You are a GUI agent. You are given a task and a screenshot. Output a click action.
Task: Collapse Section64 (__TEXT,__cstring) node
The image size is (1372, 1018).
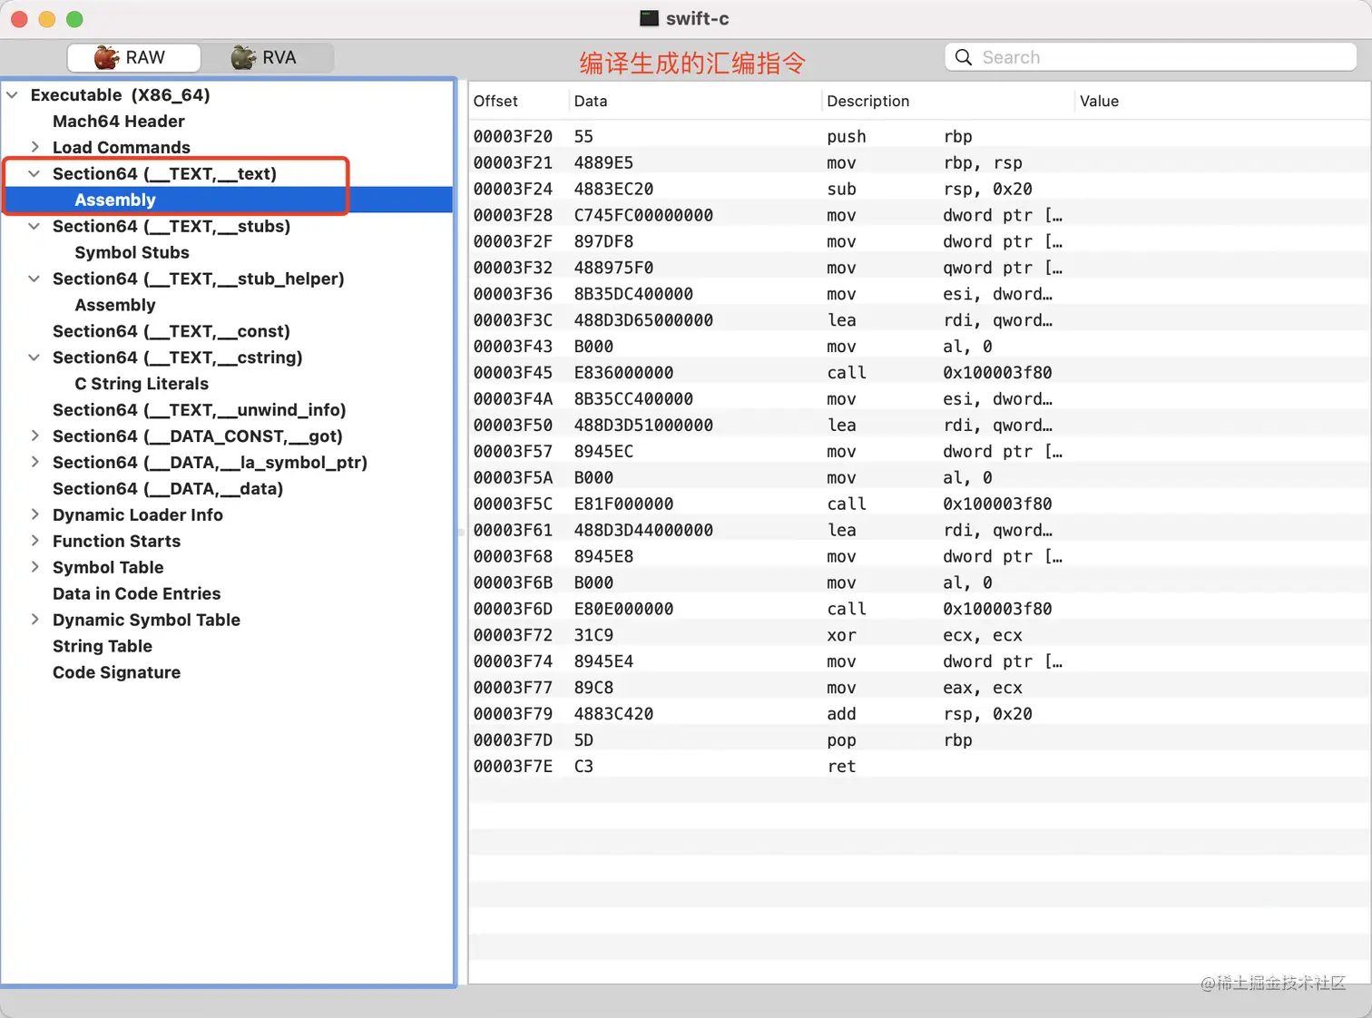(34, 357)
